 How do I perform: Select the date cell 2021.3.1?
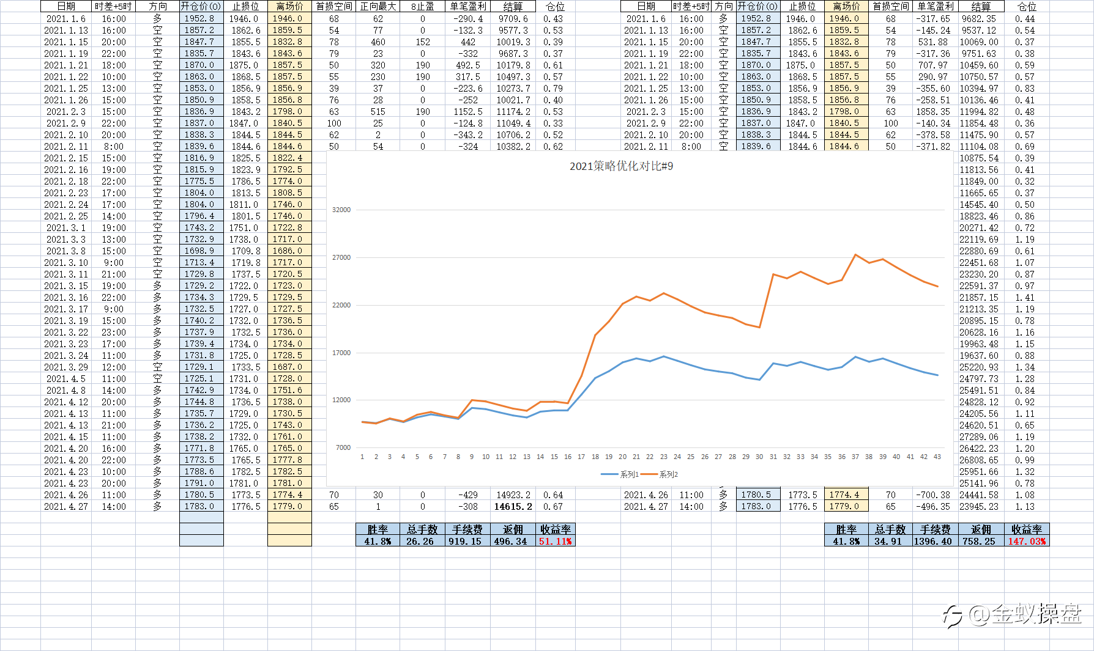coord(66,228)
